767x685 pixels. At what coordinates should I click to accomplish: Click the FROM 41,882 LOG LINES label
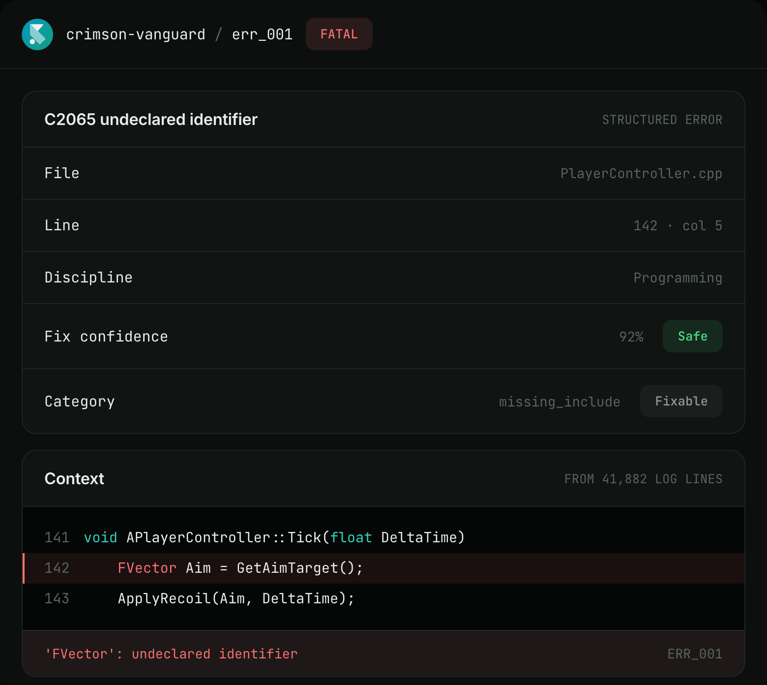point(643,479)
